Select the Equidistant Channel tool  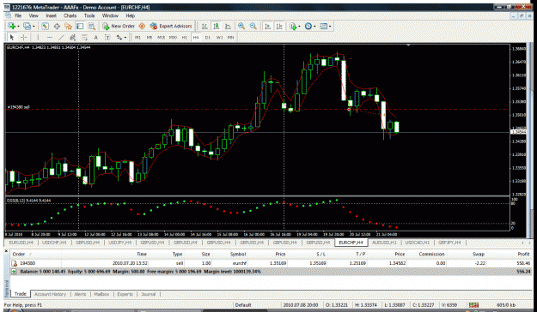[x=73, y=37]
